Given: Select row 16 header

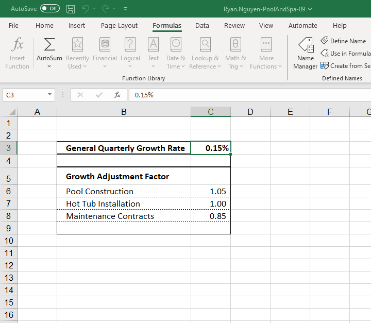Looking at the screenshot, I should pos(9,315).
